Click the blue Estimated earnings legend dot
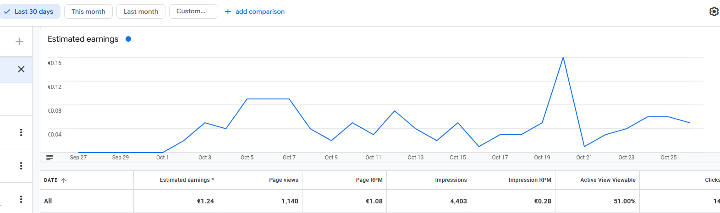Viewport: 720px width, 213px height. pyautogui.click(x=128, y=39)
